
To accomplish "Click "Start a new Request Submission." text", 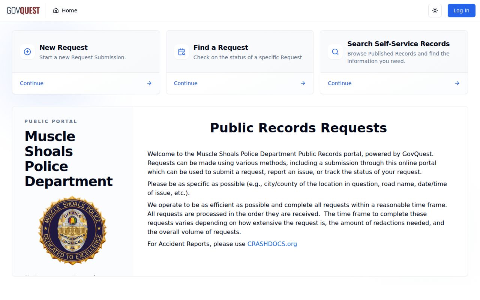I will 82,57.
